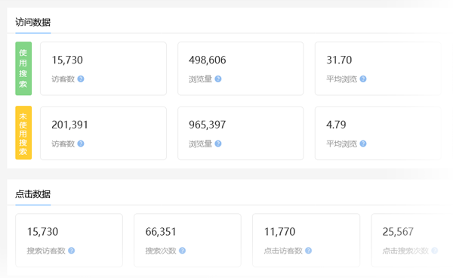The height and width of the screenshot is (278, 453).
Task: Click the 点击搜索次数 label
Action: (x=405, y=251)
